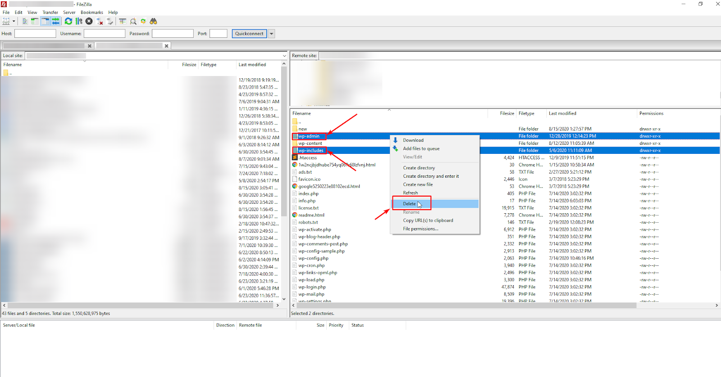The height and width of the screenshot is (377, 721).
Task: Close the first connection tab
Action: coord(90,46)
